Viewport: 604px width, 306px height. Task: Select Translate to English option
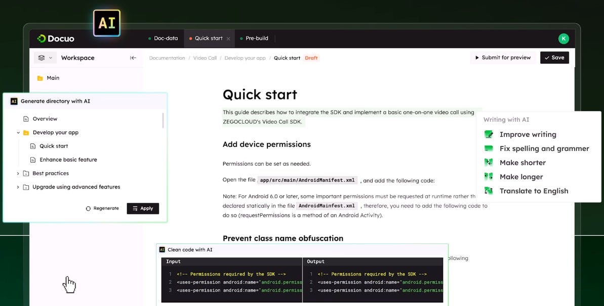[534, 191]
